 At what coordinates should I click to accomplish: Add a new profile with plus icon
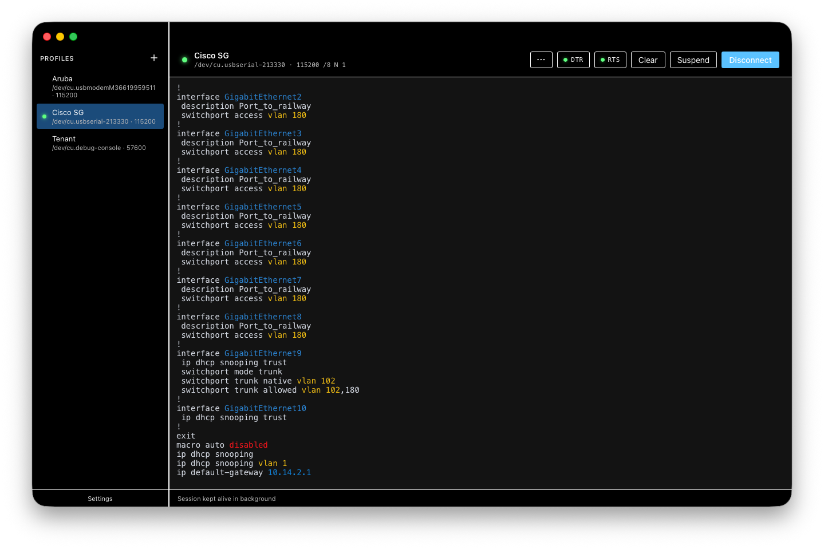point(154,58)
